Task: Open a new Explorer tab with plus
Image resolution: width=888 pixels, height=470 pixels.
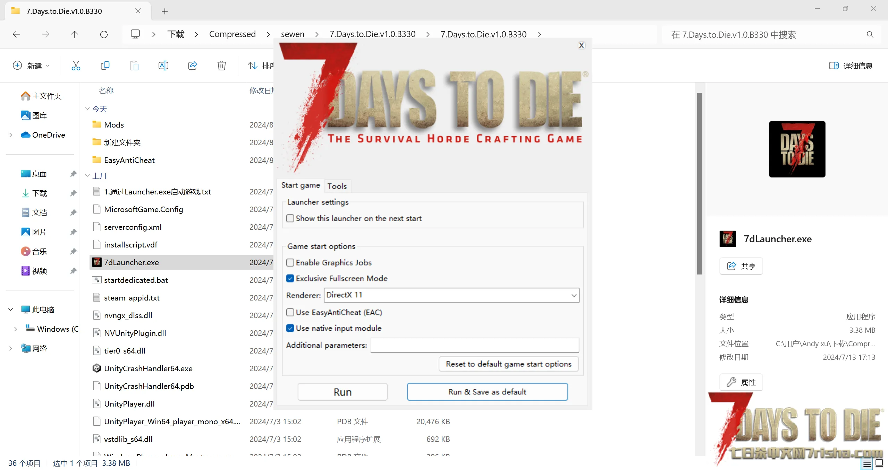Action: coord(165,11)
